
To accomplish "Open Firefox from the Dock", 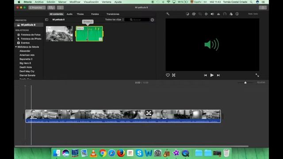I will click(121, 153).
